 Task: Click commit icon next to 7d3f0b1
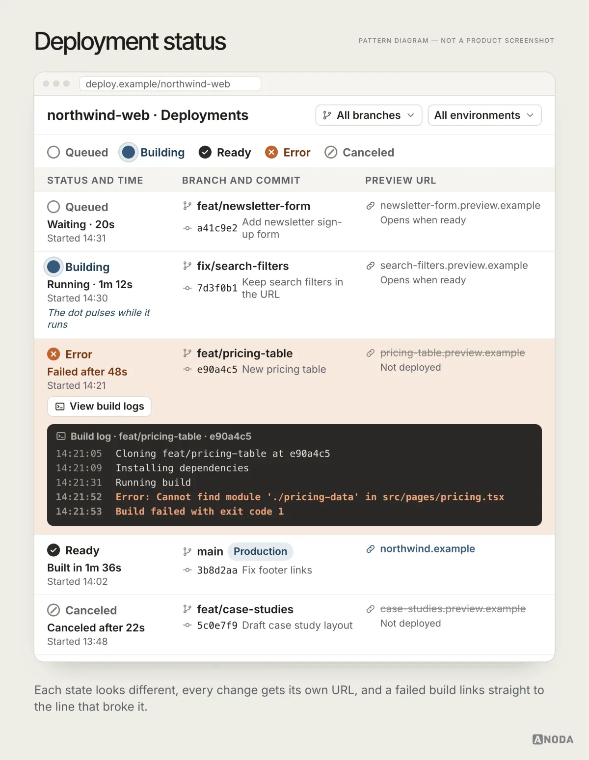187,288
